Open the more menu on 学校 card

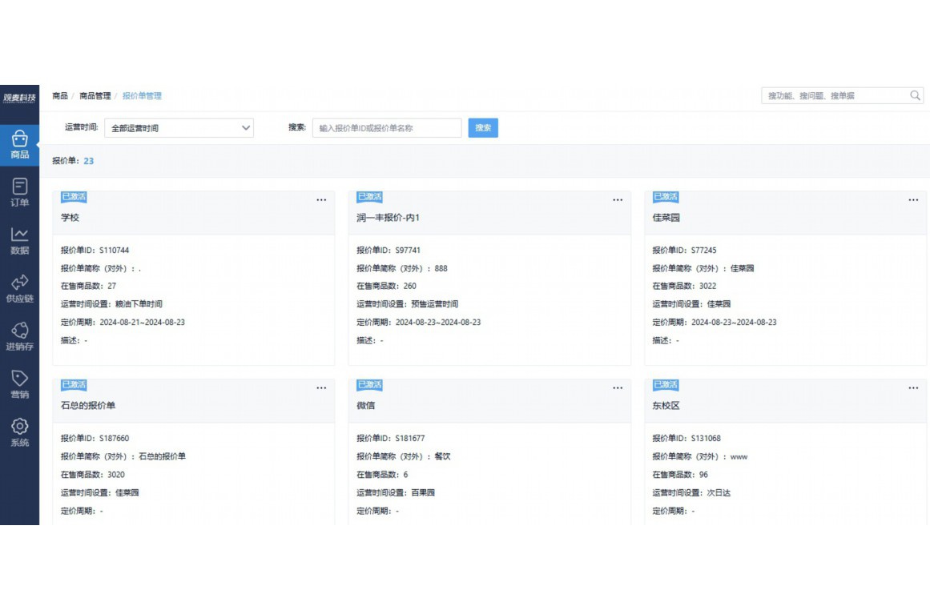pos(321,200)
